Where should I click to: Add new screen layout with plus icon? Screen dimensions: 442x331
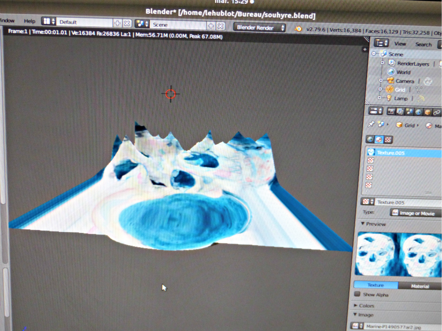[117, 23]
